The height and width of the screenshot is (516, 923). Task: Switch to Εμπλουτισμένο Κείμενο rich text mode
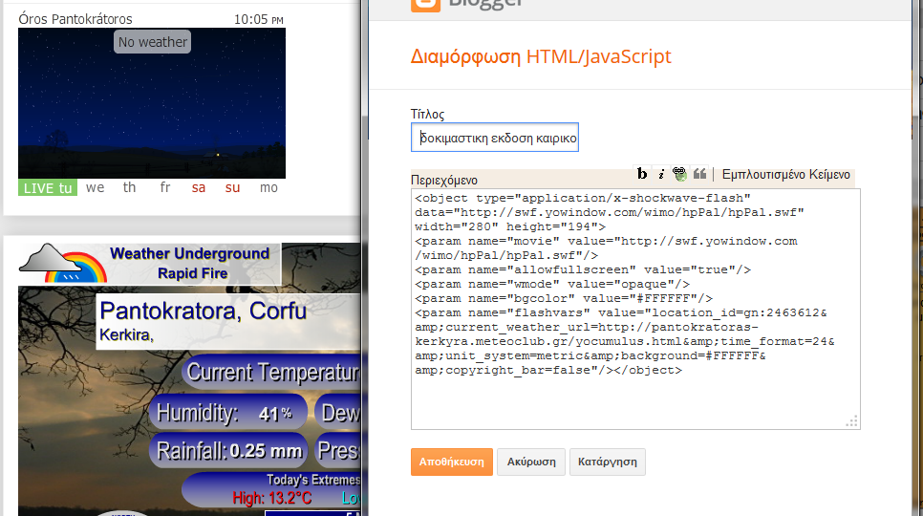tap(785, 175)
